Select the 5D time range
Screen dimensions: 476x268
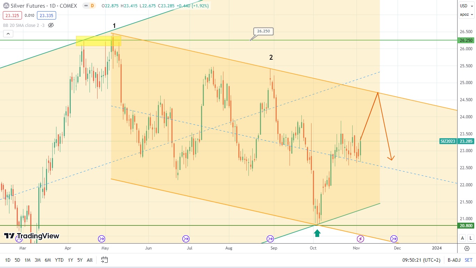coord(17,260)
